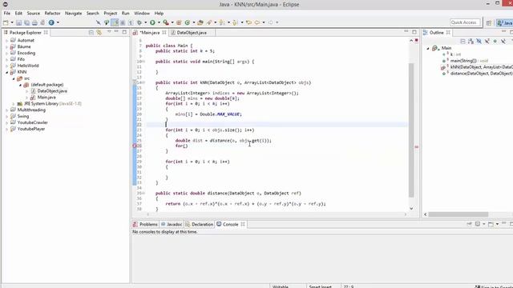The height and width of the screenshot is (288, 513).
Task: Click Display Selected Console icon
Action: (478, 224)
